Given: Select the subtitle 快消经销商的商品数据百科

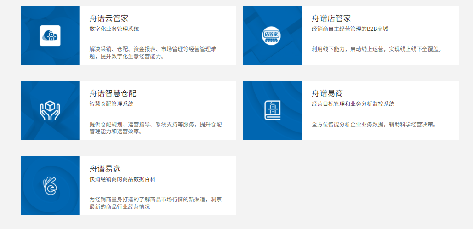Looking at the screenshot, I should pyautogui.click(x=122, y=179).
